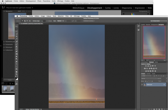The height and width of the screenshot is (110, 168).
Task: Click the Brightness/Contrast adjustment icon
Action: click(146, 66)
